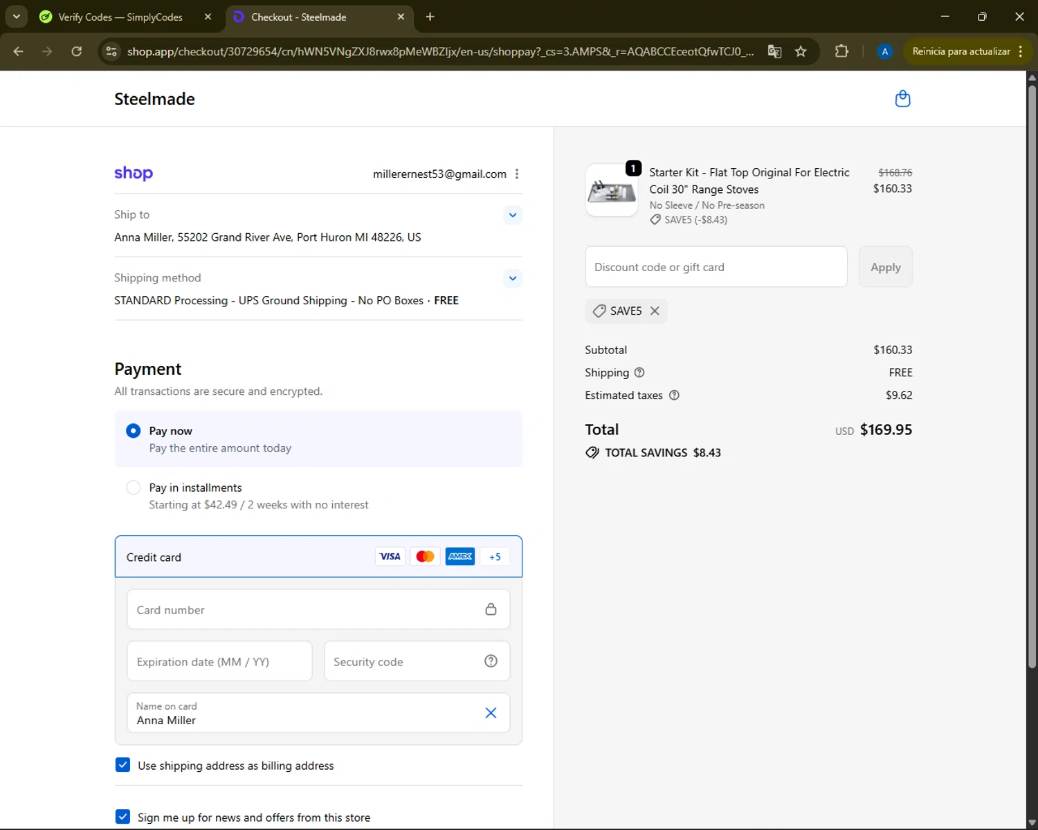Click the Anna Miller shipping address text

(x=267, y=237)
